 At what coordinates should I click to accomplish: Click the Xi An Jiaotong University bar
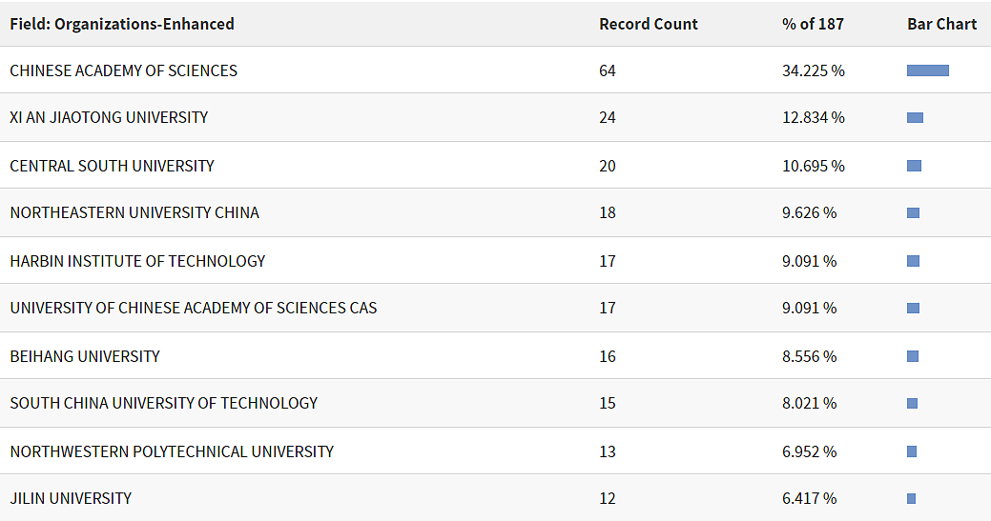tap(915, 117)
